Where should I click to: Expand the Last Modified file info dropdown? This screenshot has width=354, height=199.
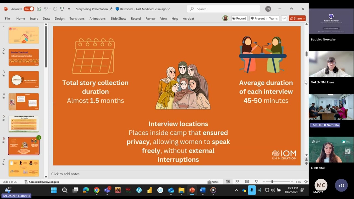click(x=153, y=9)
